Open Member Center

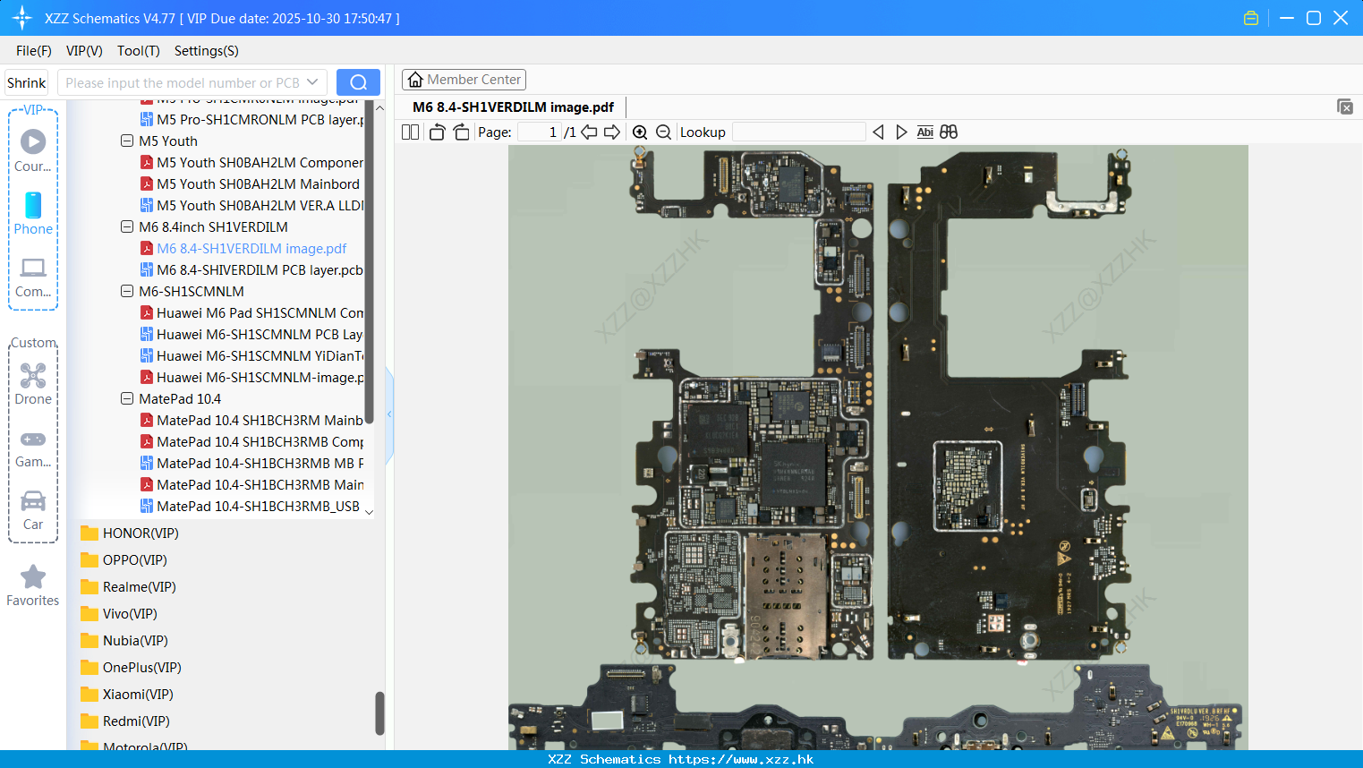click(464, 80)
